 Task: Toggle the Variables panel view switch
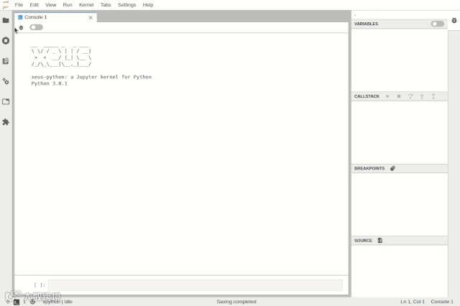click(438, 24)
